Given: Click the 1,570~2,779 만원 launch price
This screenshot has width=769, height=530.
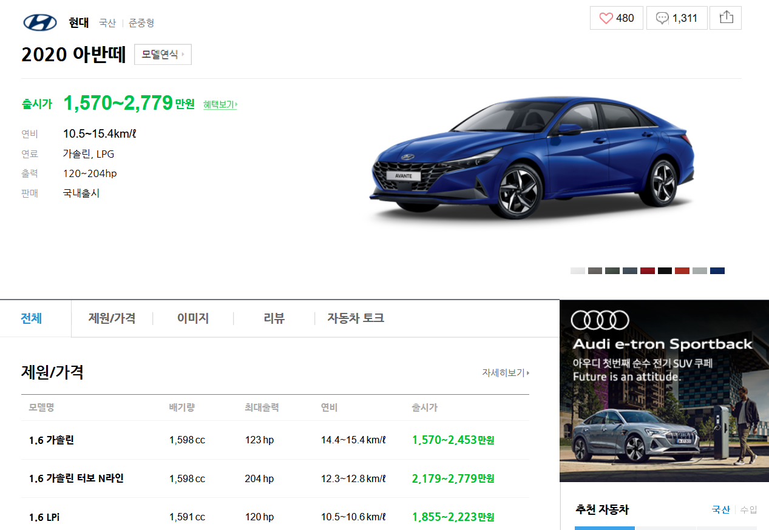Looking at the screenshot, I should (129, 103).
